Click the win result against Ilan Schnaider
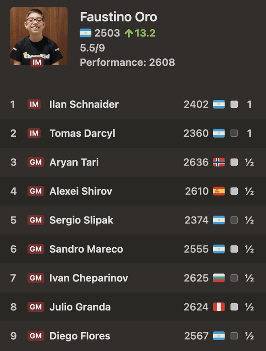266x351 pixels. tap(249, 105)
